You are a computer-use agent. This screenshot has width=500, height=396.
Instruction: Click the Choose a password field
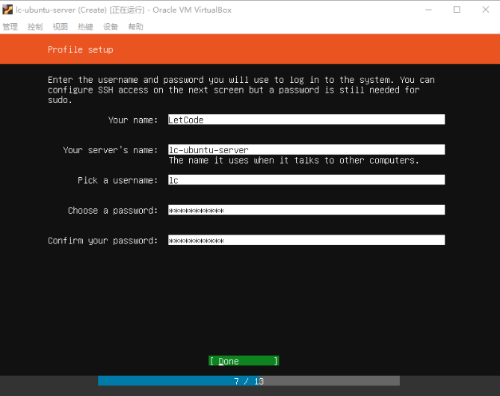click(x=306, y=210)
